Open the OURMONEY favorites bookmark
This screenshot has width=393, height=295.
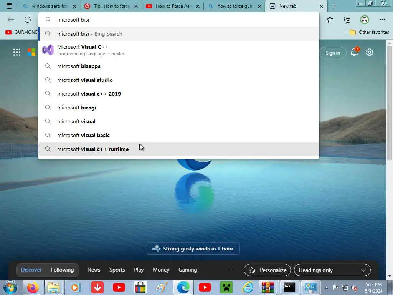pos(22,32)
